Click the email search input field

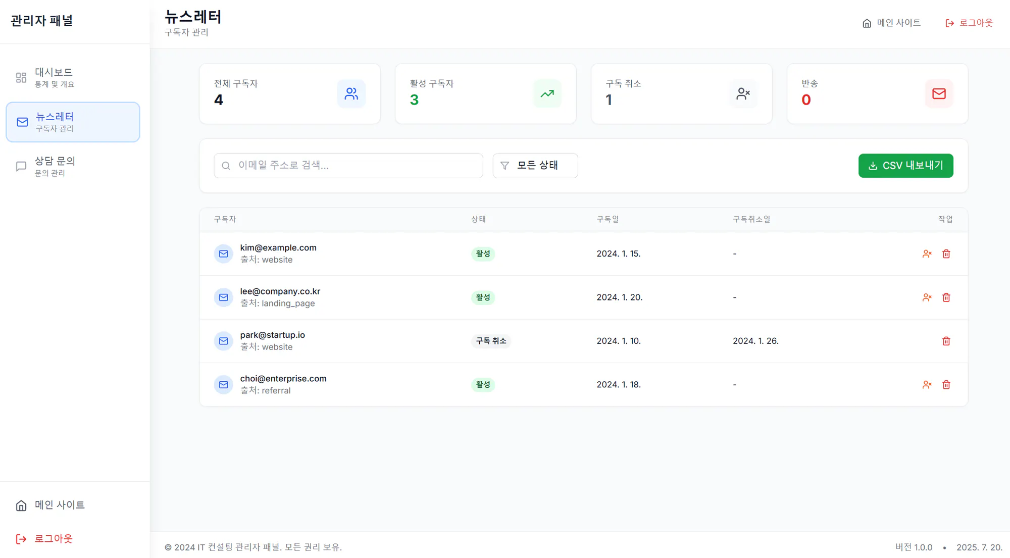click(x=348, y=166)
